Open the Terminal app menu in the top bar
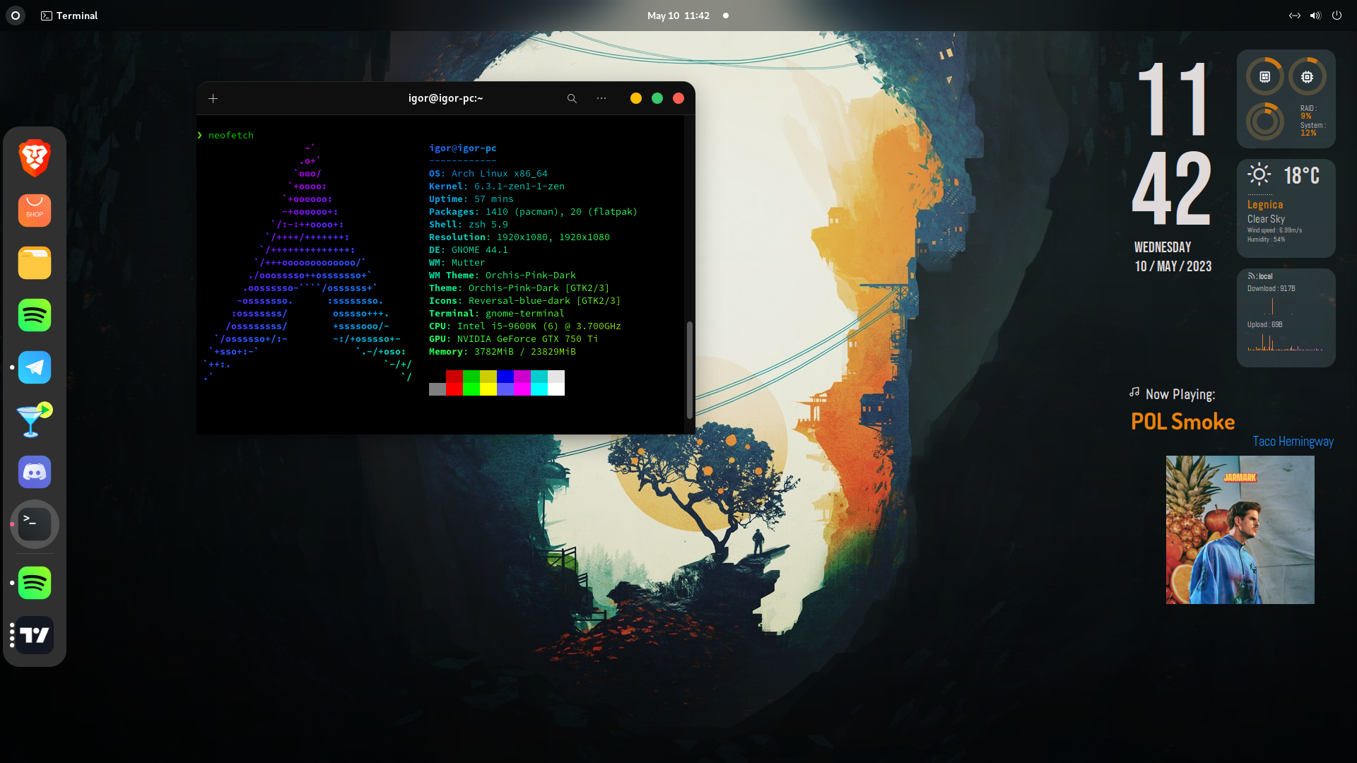Image resolution: width=1357 pixels, height=763 pixels. pos(69,15)
